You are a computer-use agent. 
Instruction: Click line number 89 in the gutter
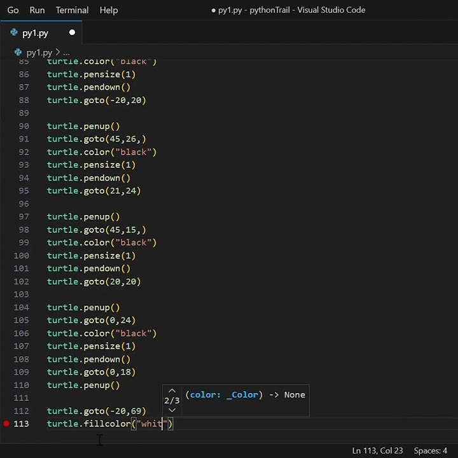[24, 113]
